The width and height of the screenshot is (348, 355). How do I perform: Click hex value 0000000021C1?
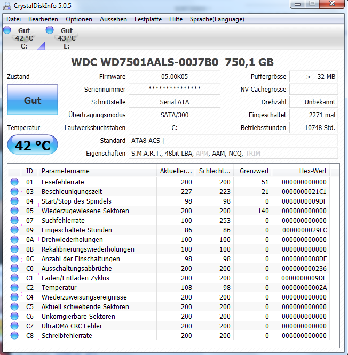[x=304, y=192]
